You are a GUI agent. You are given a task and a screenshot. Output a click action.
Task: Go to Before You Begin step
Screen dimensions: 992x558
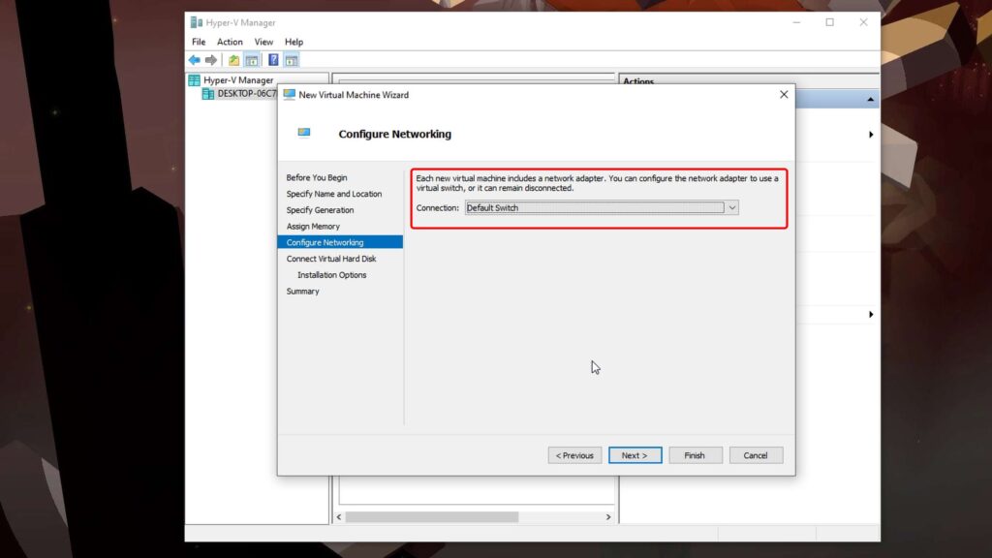click(x=317, y=178)
